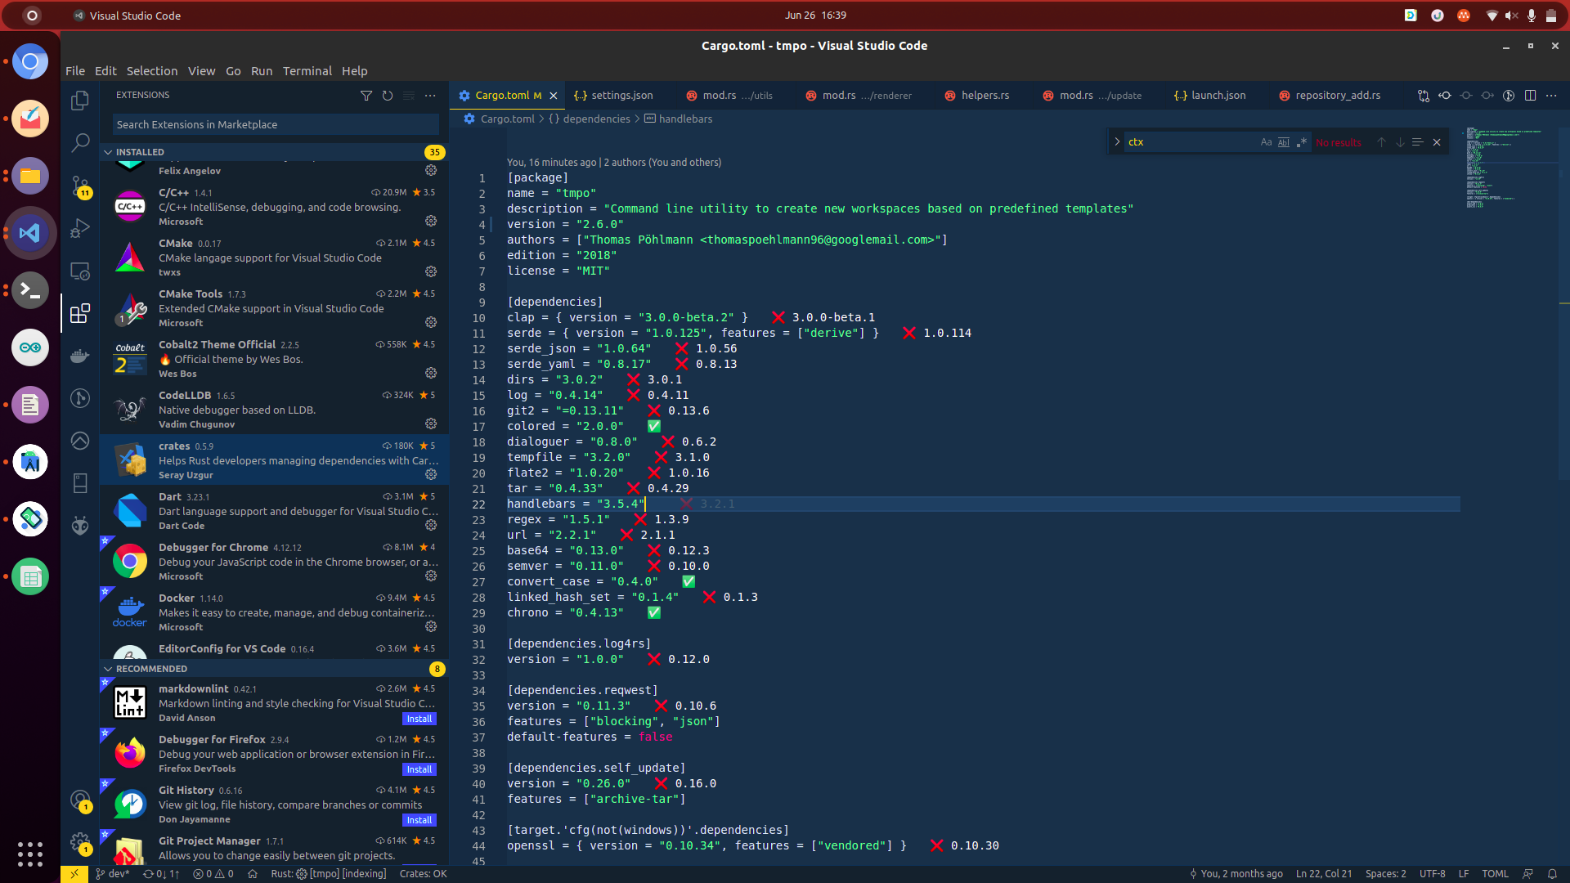The height and width of the screenshot is (883, 1570).
Task: Go to previous match arrow in find widget
Action: point(1381,142)
